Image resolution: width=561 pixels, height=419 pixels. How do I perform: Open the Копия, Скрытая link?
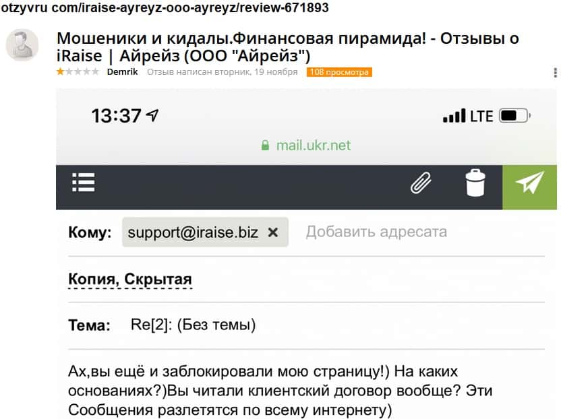(x=130, y=279)
